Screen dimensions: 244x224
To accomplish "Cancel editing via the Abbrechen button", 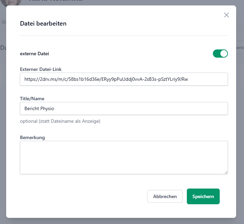I will click(165, 196).
